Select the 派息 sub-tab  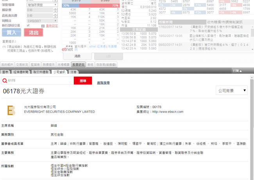coord(73,72)
